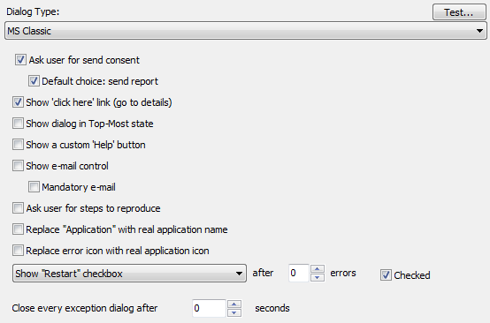The image size is (490, 323).
Task: Enable Show dialog in Top-Most state
Action: pyautogui.click(x=18, y=124)
